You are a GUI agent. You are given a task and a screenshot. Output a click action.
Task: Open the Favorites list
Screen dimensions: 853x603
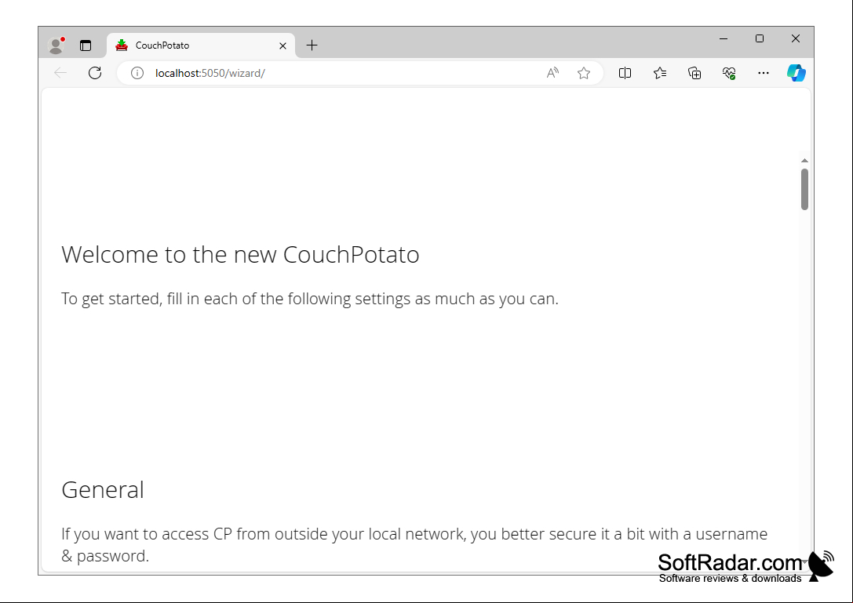pos(660,73)
